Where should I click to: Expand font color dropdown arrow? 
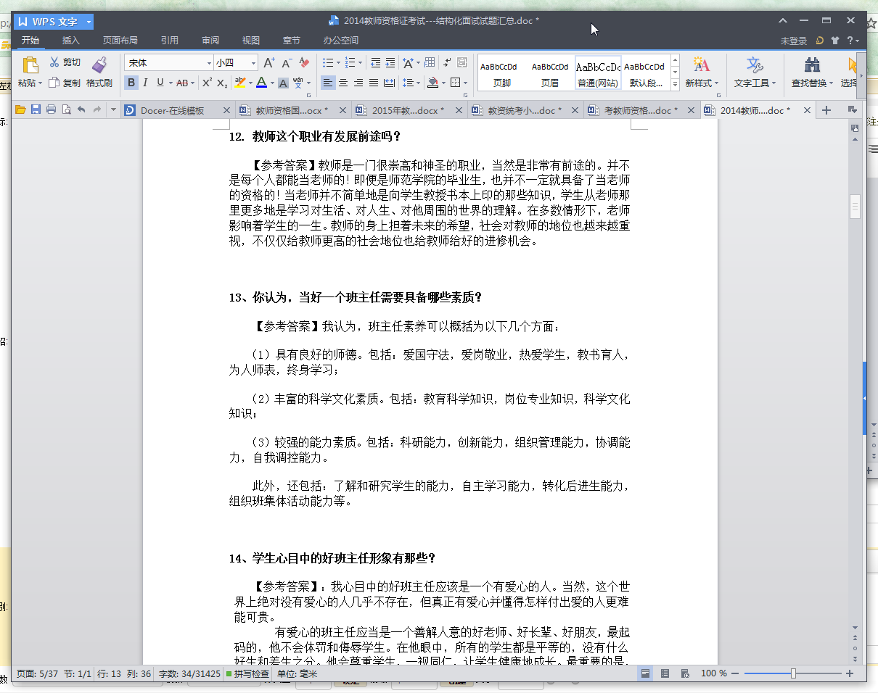coord(272,83)
